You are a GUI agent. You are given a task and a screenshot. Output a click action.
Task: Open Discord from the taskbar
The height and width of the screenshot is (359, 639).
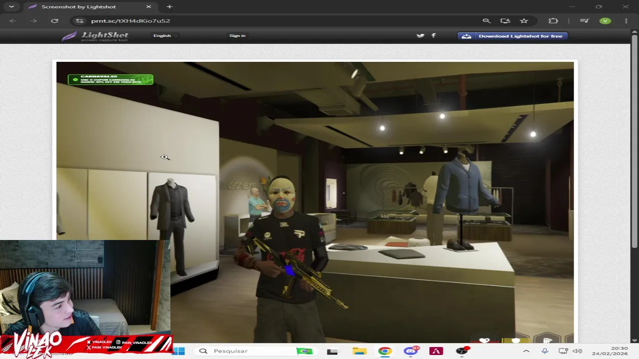click(x=411, y=351)
